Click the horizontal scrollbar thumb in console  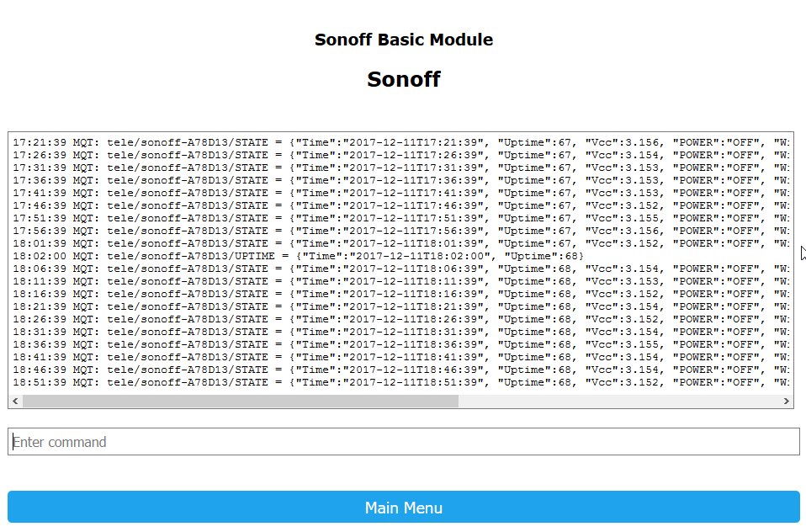click(x=241, y=401)
